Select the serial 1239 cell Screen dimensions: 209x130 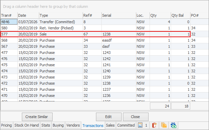point(119,77)
